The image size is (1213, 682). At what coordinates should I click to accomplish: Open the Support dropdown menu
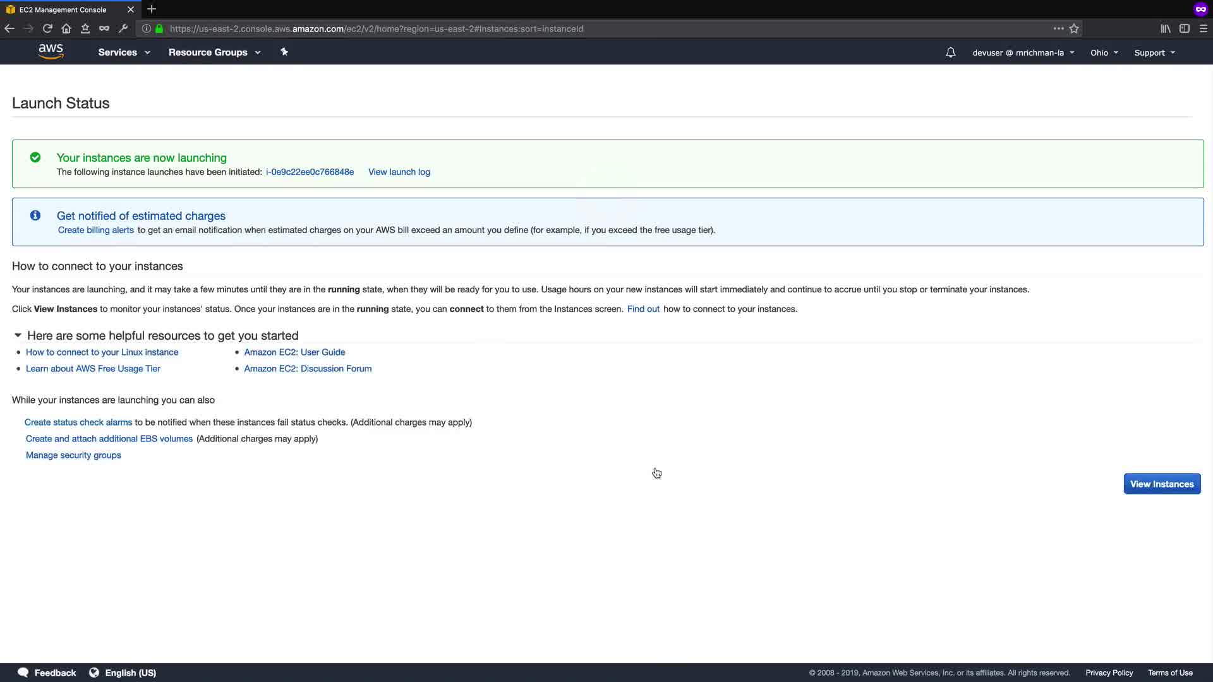pos(1154,52)
